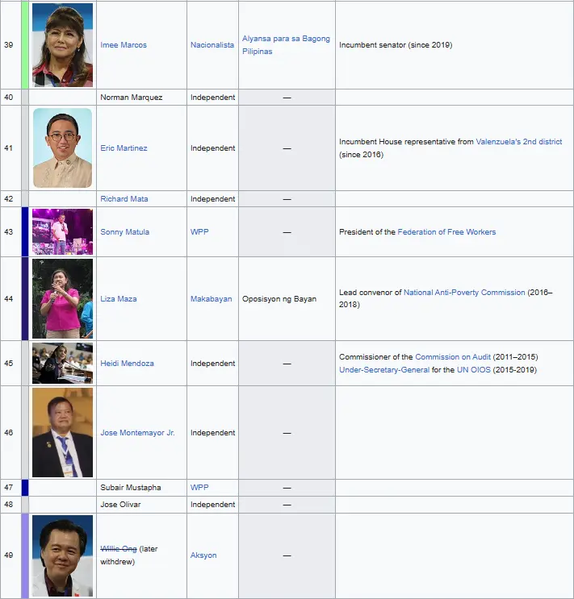Open the Eric Martinez link

tap(124, 148)
